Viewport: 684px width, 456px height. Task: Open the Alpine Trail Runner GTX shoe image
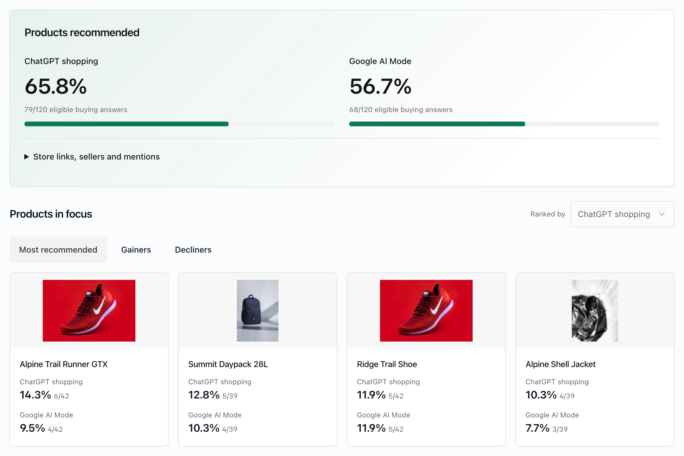pos(89,311)
